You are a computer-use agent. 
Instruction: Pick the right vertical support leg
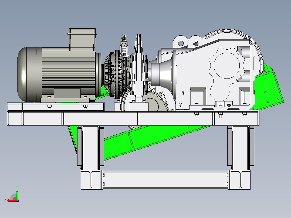tap(241, 148)
